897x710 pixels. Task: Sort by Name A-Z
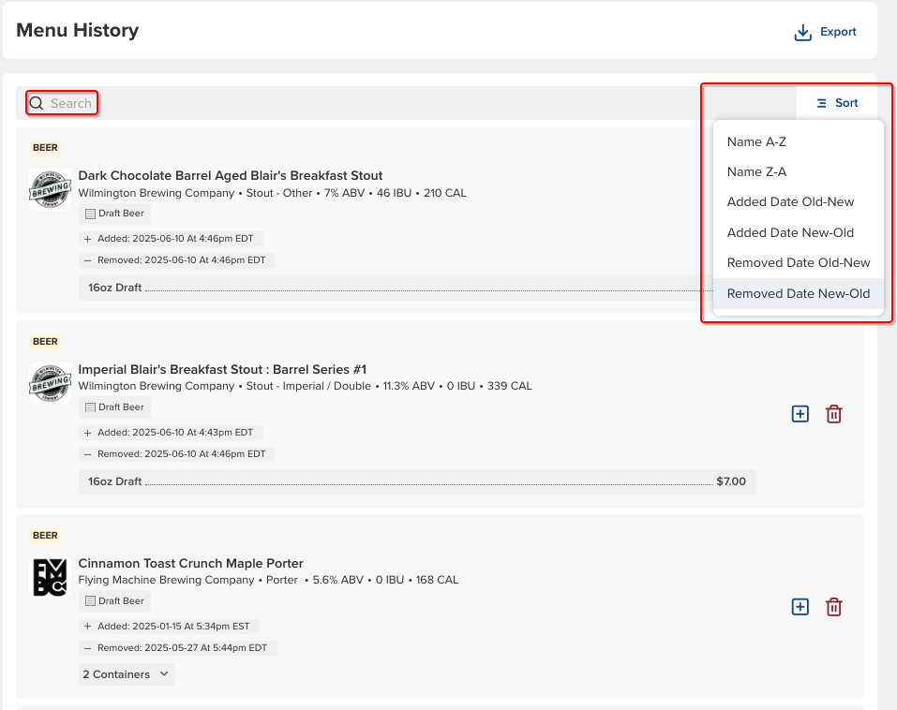756,141
